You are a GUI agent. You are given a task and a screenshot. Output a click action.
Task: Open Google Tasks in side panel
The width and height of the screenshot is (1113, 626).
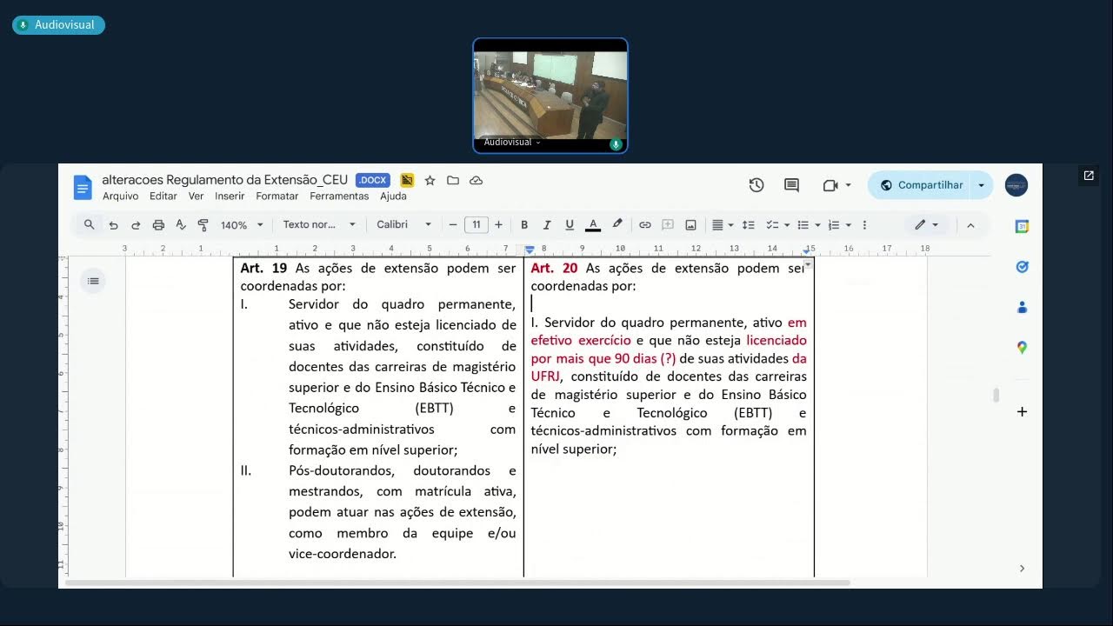pos(1022,267)
